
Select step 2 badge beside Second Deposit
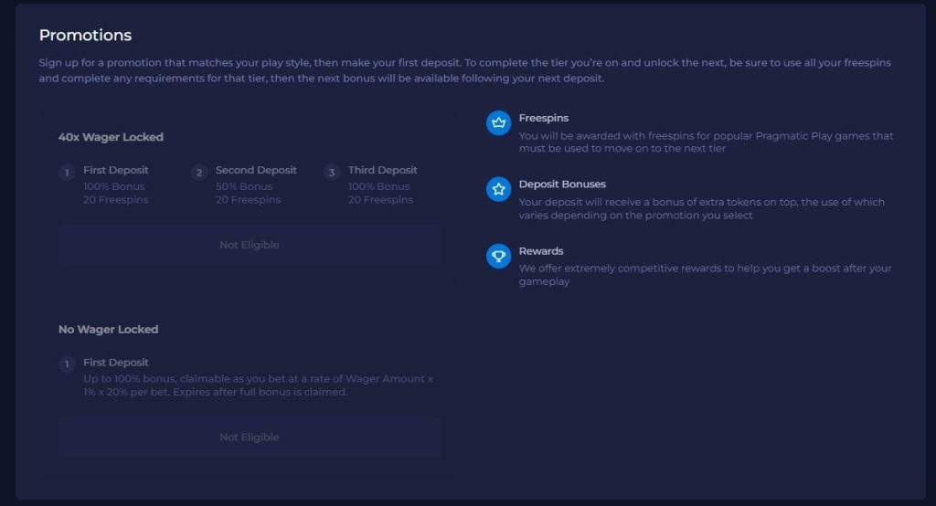199,173
